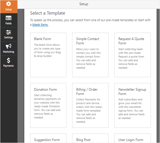Screen dimensions: 160x143
Task: Go to the Marketing tab label
Action: pyautogui.click(x=9, y=52)
